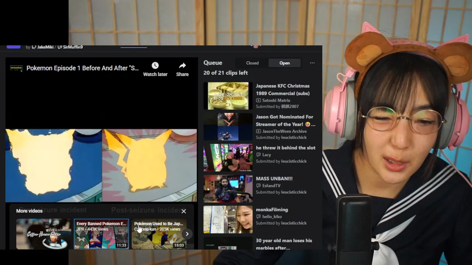Select 'he threw it behind the slot' title
Image resolution: width=472 pixels, height=265 pixels.
tap(285, 148)
